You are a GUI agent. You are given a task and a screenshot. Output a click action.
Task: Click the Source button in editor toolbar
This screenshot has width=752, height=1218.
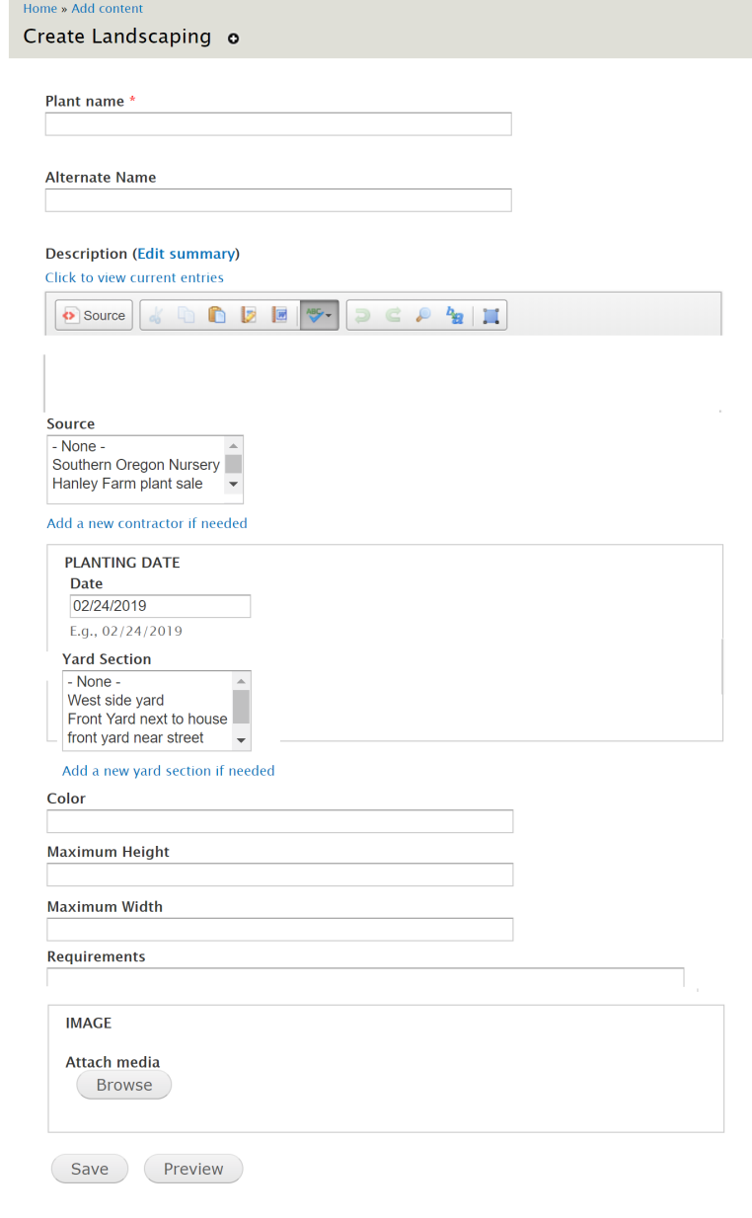[x=94, y=315]
